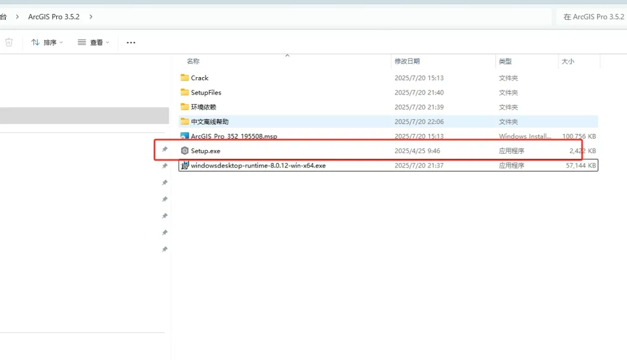Select the ArcGIS_Pro_352_195508.msp file icon

[185, 136]
